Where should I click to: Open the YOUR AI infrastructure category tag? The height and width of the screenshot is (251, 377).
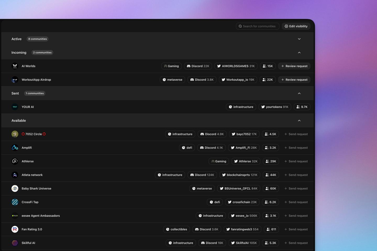[x=241, y=107]
